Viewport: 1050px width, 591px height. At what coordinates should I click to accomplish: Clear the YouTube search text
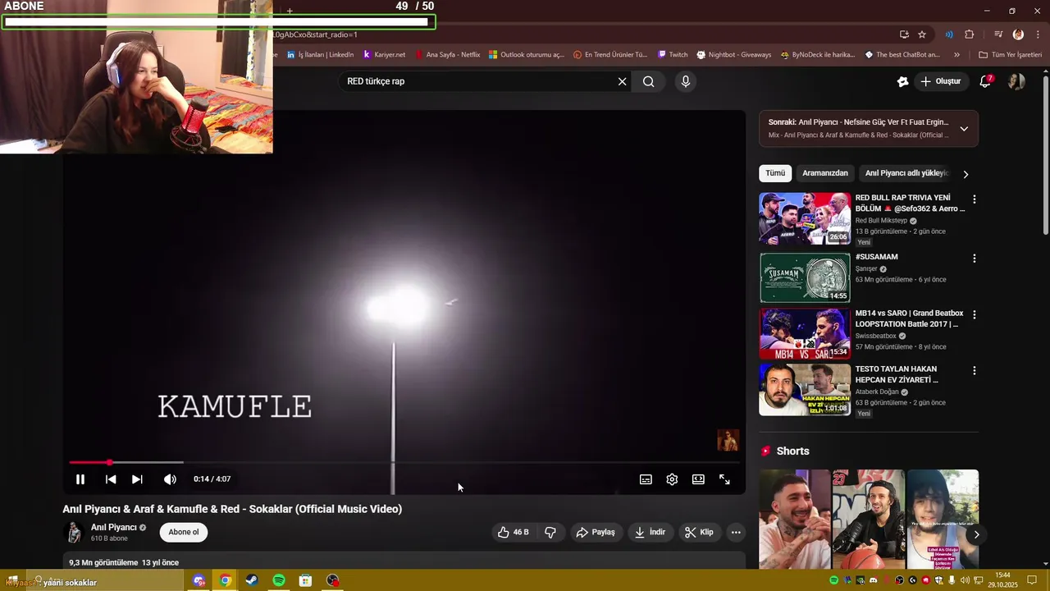[x=622, y=81]
